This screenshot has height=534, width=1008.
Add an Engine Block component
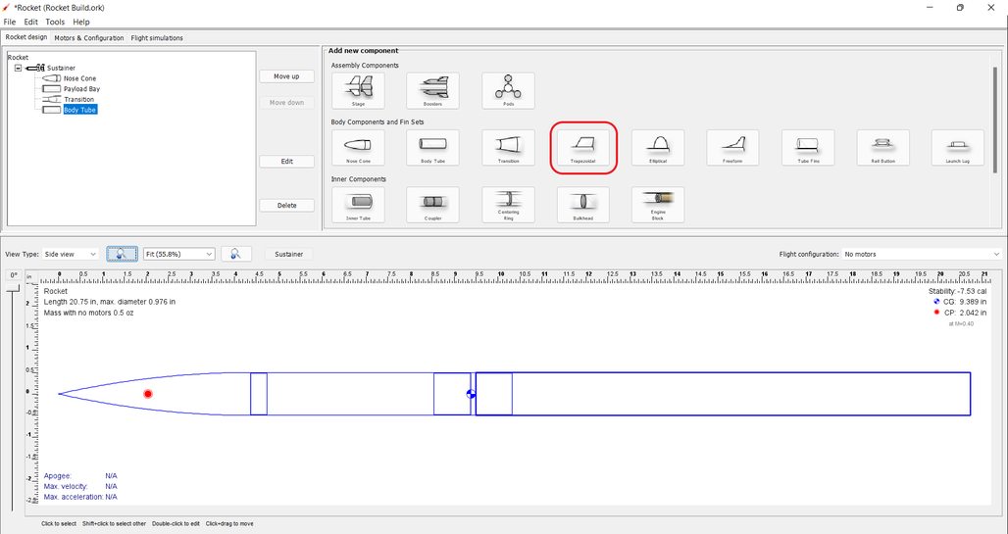[658, 205]
